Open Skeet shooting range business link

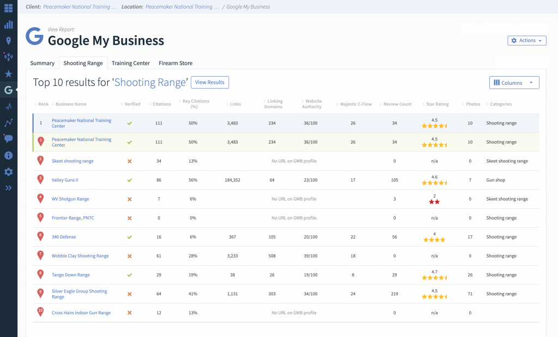coord(72,161)
